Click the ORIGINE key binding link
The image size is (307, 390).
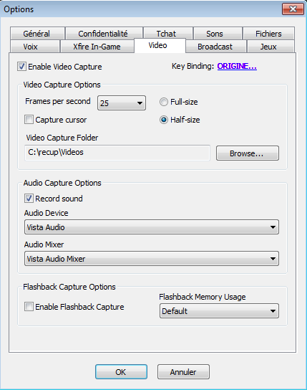(x=237, y=66)
